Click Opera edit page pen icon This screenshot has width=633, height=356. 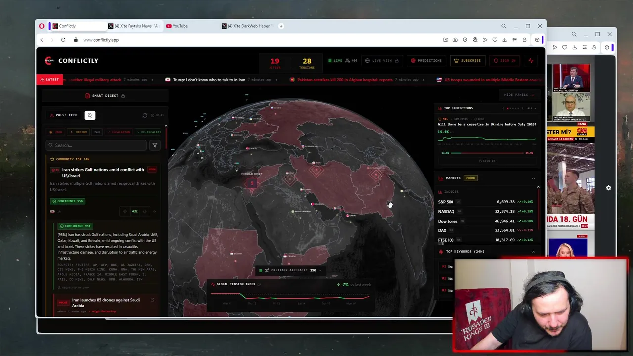[x=445, y=40]
